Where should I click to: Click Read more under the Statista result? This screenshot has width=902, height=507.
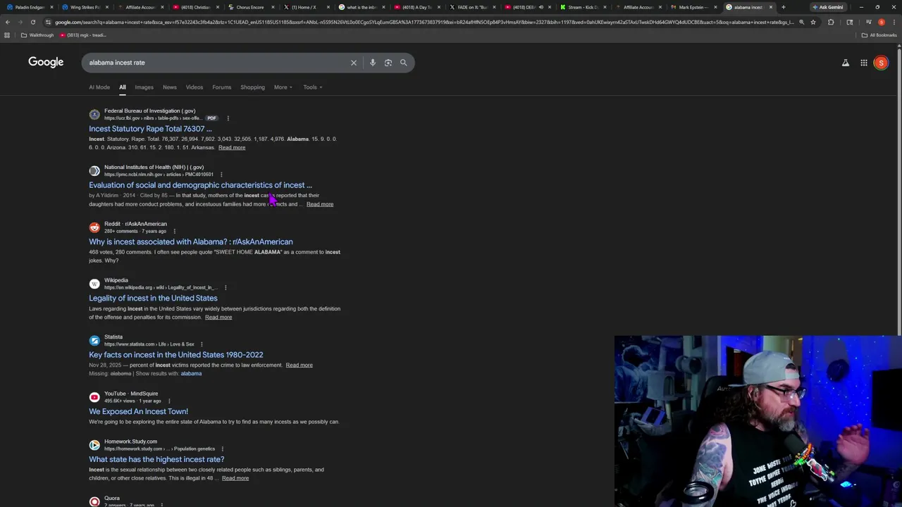[x=299, y=365]
